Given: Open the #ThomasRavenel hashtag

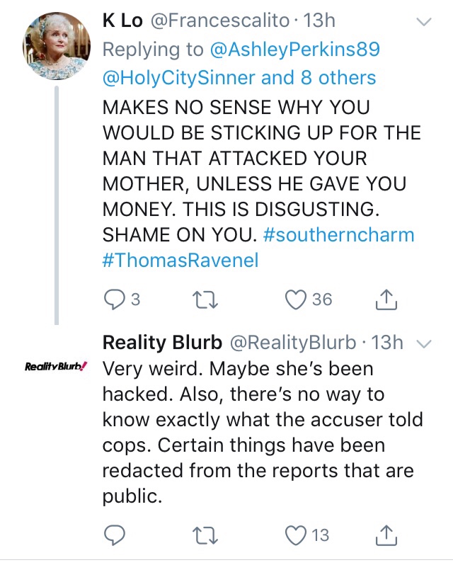Looking at the screenshot, I should [x=180, y=261].
